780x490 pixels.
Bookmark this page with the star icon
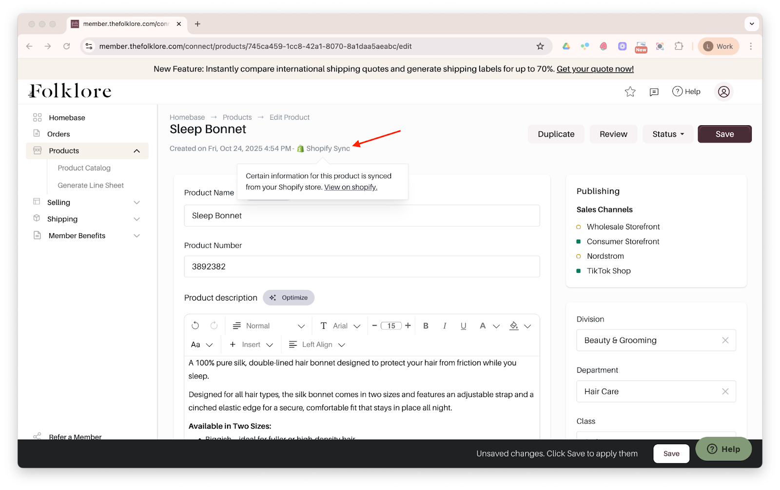pos(540,46)
